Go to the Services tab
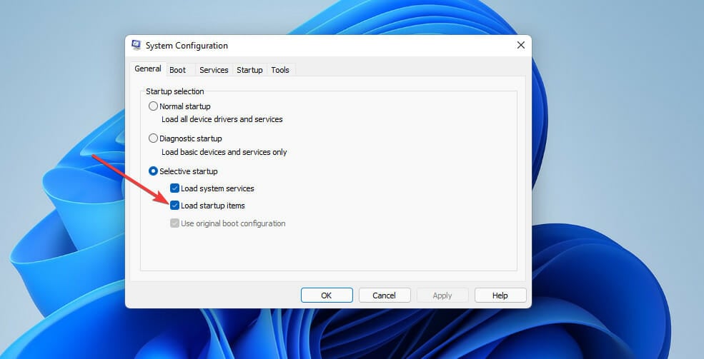 coord(214,70)
